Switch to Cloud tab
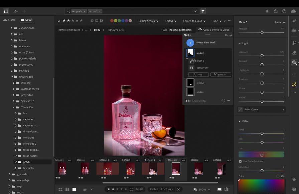Screen dimensions: 299x194 tap(9, 20)
